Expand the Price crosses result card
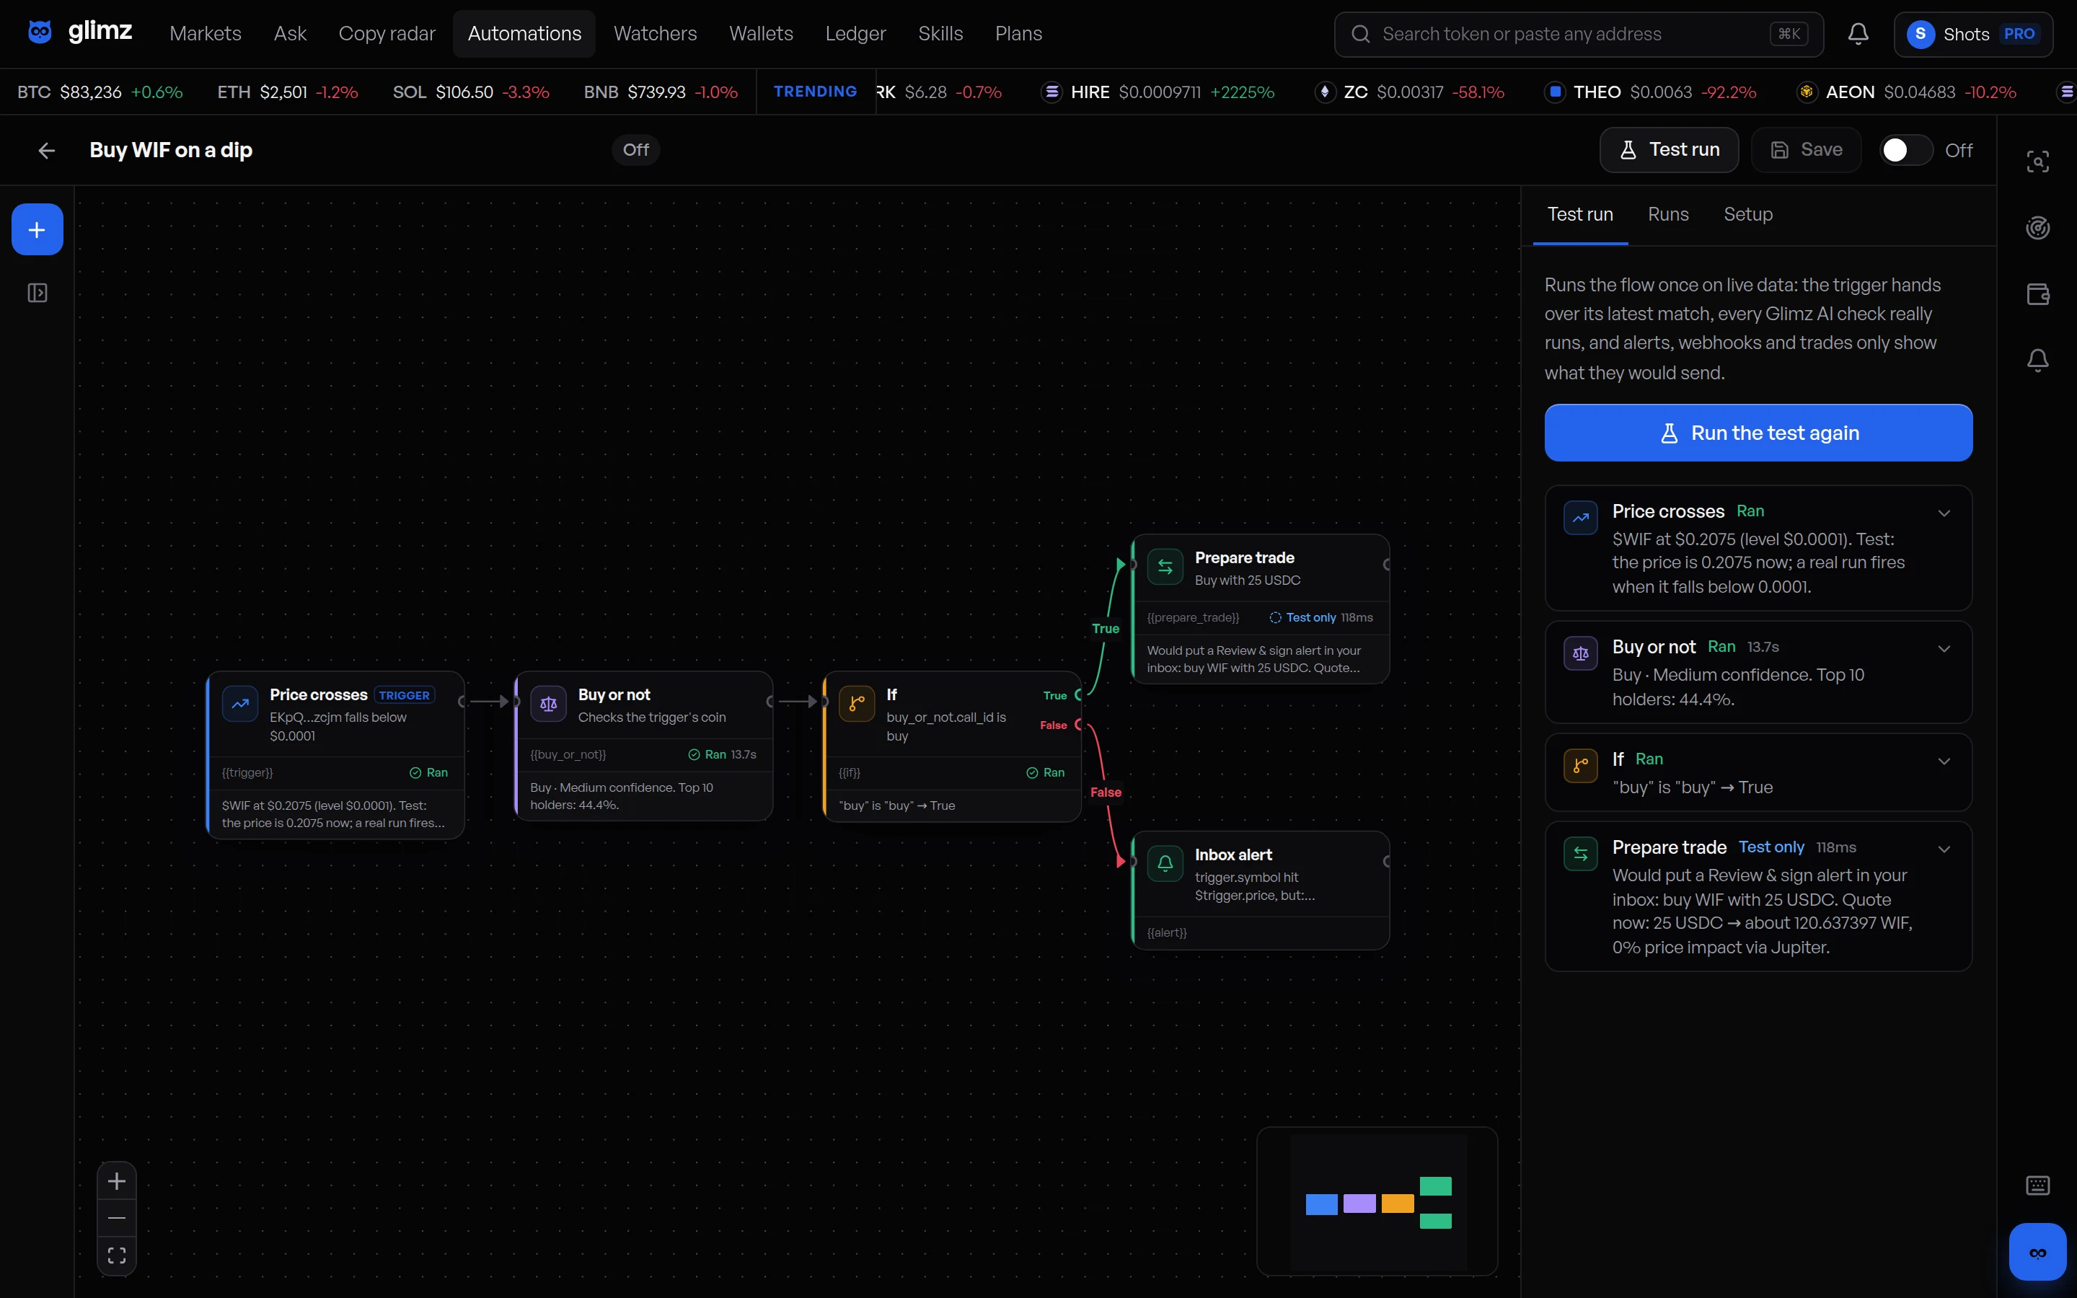 coord(1944,513)
